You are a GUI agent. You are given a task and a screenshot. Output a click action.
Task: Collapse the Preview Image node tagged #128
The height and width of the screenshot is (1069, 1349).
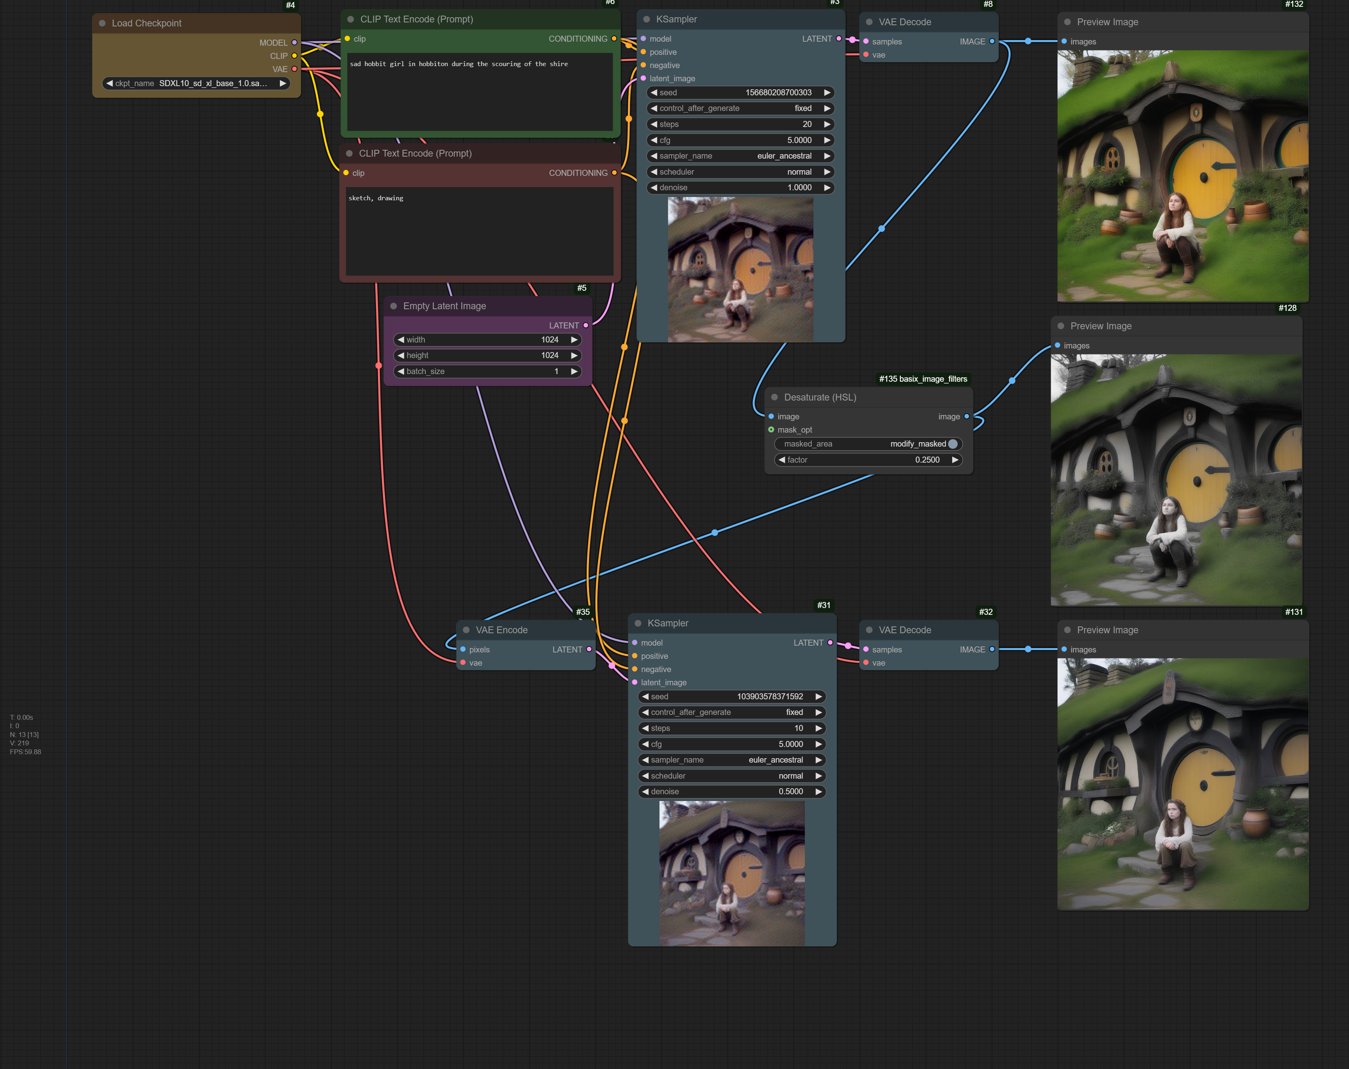[1061, 326]
